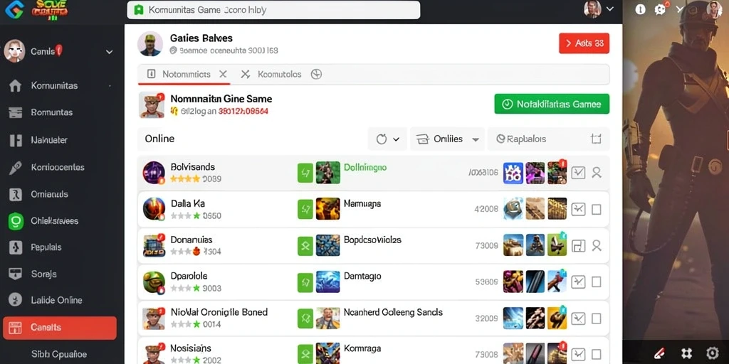Switch to the Komutolos tab
The image size is (729, 364).
279,74
